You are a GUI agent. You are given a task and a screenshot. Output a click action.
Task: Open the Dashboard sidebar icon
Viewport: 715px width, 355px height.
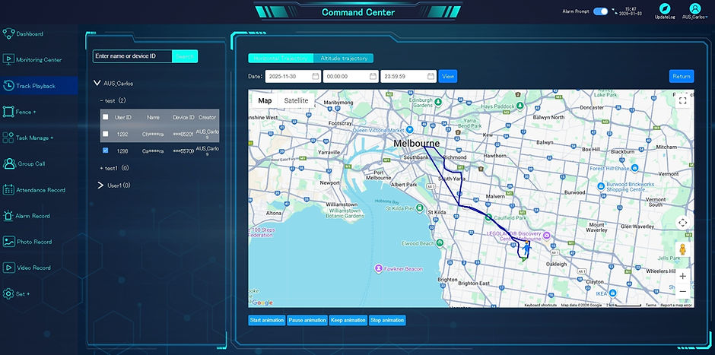point(8,33)
